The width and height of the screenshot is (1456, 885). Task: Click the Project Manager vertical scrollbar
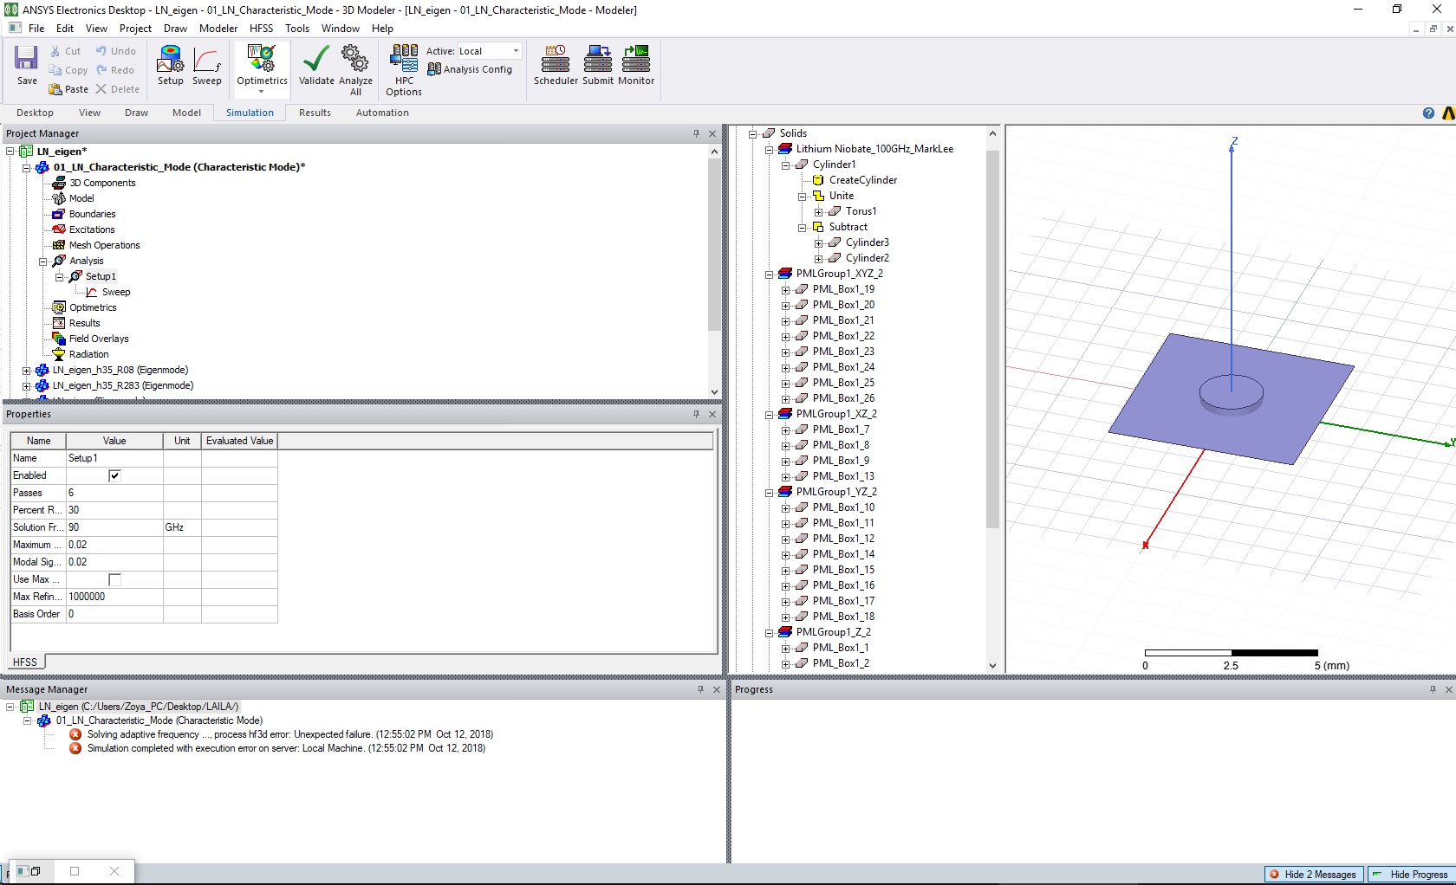coord(714,243)
